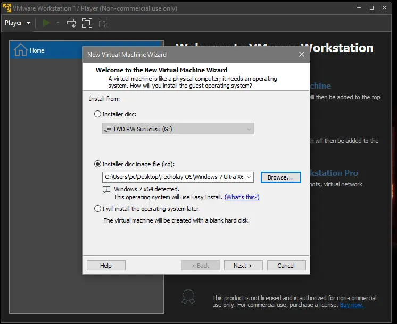The width and height of the screenshot is (397, 324).
Task: Click the 'Welcome to the New Virtual Machine Wizard' heading
Action: [x=161, y=70]
